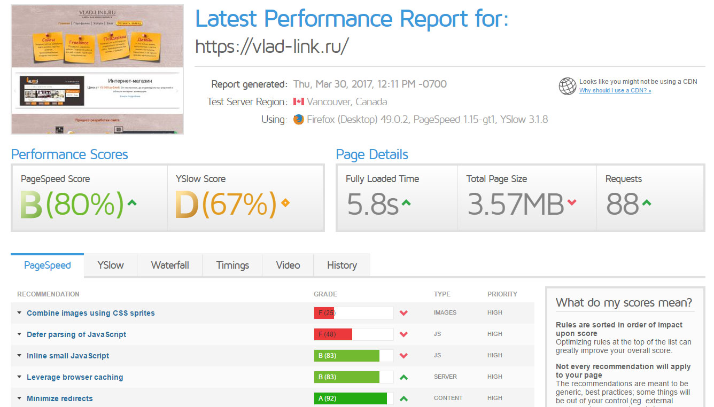This screenshot has height=407, width=714.
Task: Click the 'Vancouver, Canada' server region text
Action: coord(347,101)
